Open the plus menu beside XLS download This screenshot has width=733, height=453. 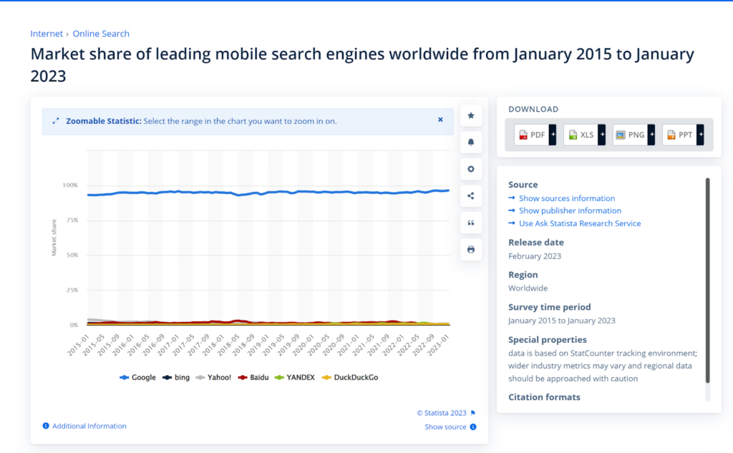click(x=602, y=135)
